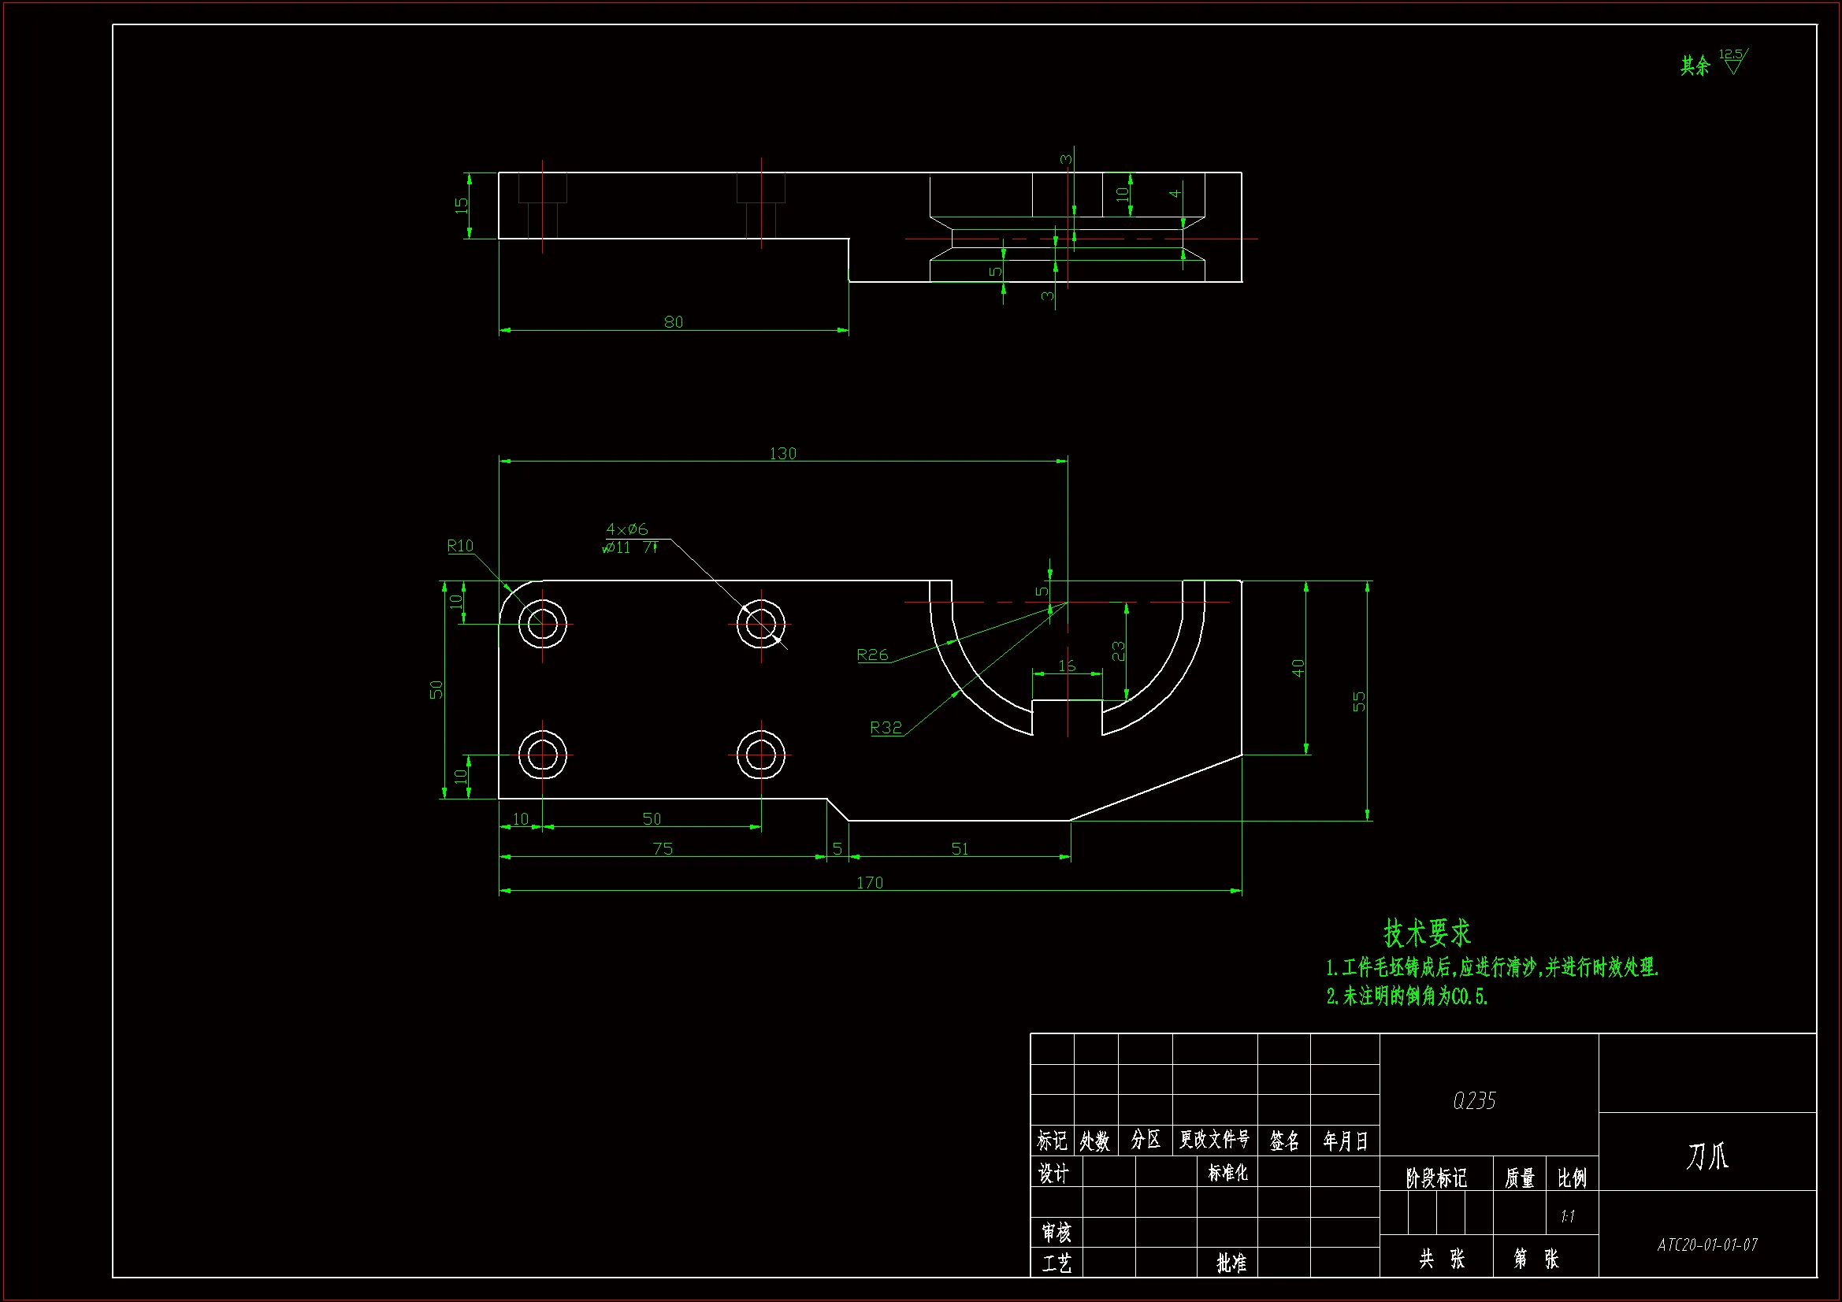Select the 55 vertical dimension text
The height and width of the screenshot is (1302, 1842).
tap(1357, 701)
